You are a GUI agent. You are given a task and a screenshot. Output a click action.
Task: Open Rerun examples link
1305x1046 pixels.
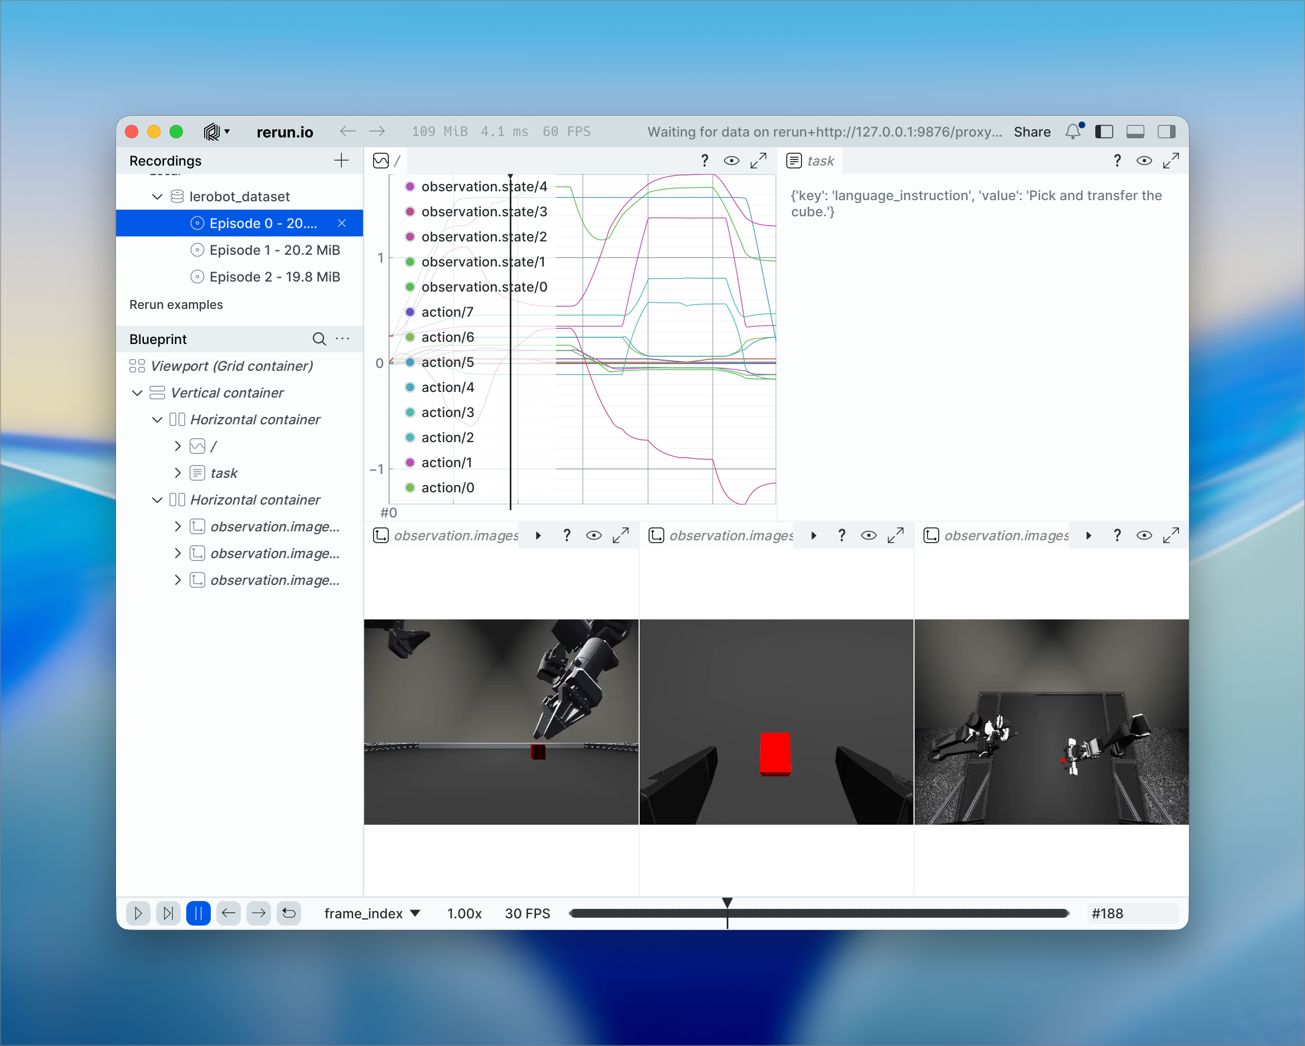176,304
